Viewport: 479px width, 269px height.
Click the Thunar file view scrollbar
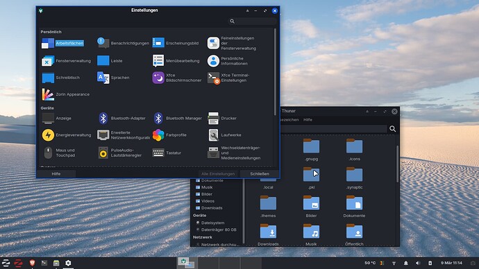(397, 164)
